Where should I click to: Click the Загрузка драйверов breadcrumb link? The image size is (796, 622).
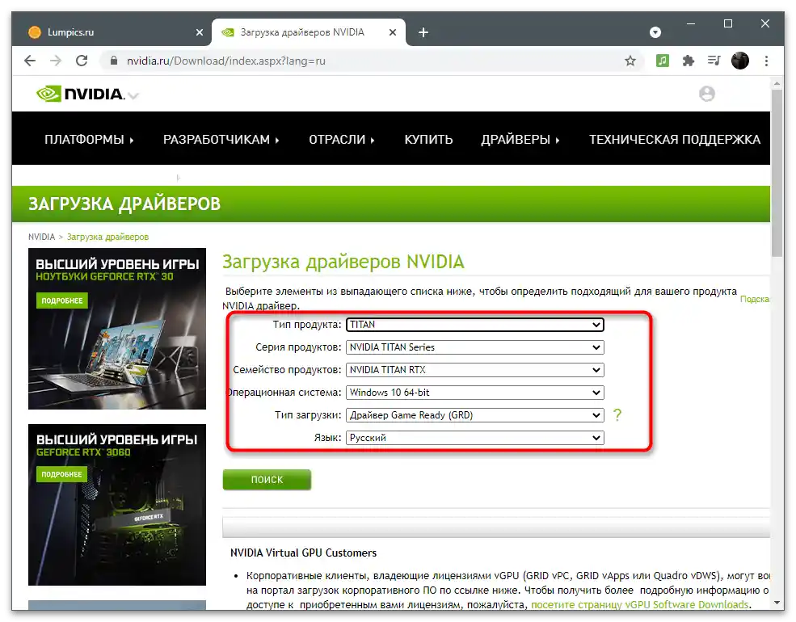(107, 237)
